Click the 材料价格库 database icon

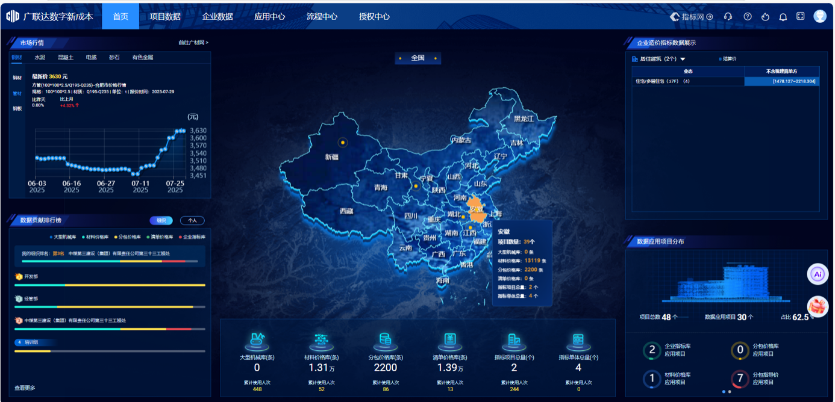[321, 341]
